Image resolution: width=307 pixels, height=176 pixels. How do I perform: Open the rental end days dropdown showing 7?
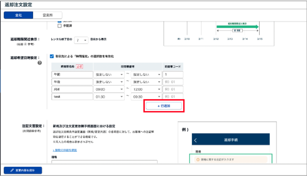[x=81, y=40]
